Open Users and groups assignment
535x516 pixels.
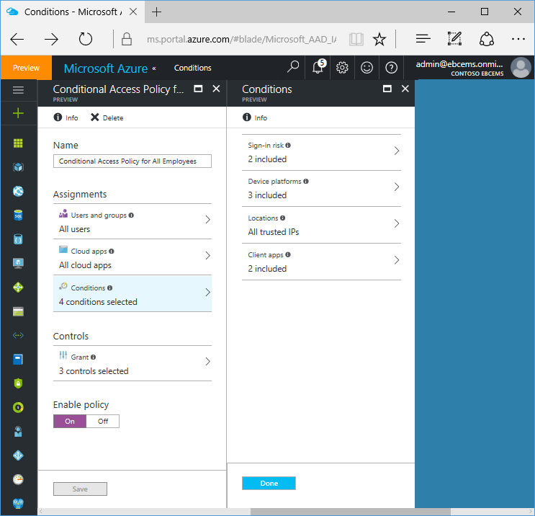pyautogui.click(x=132, y=222)
